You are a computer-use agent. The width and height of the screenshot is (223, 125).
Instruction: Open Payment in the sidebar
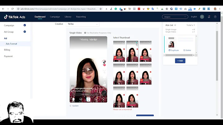click(x=8, y=56)
